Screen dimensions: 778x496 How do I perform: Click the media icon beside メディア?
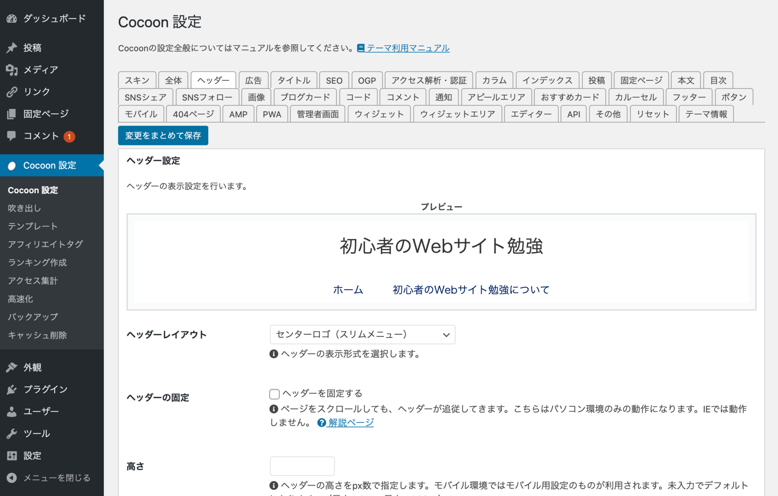[x=12, y=70]
